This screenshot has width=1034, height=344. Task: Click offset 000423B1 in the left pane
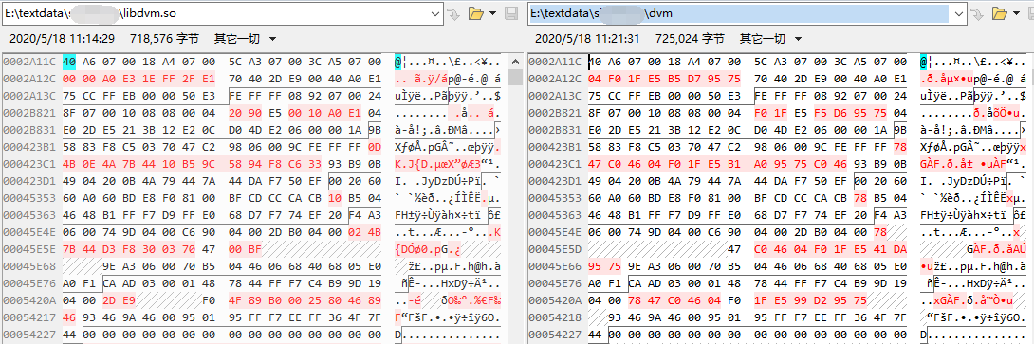click(29, 147)
